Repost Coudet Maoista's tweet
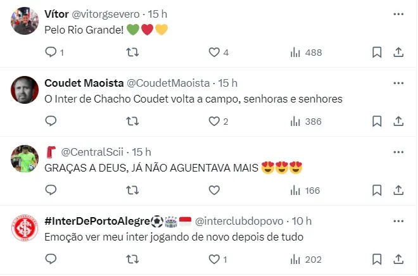This screenshot has width=418, height=276. click(x=133, y=122)
